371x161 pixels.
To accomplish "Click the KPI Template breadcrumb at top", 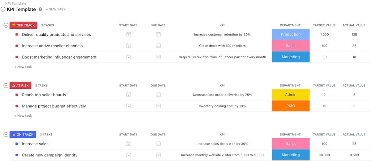I will 16,3.
